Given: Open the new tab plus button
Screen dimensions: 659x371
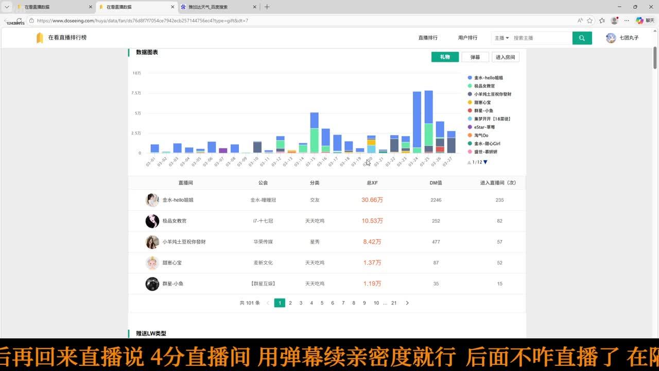Looking at the screenshot, I should click(x=267, y=7).
